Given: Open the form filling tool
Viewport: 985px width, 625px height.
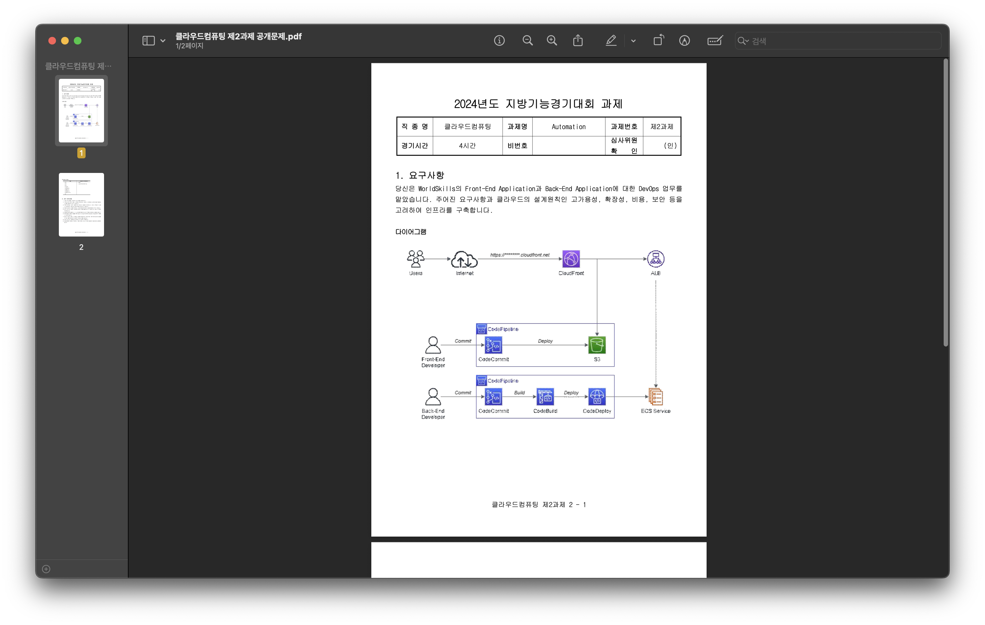Looking at the screenshot, I should 715,40.
